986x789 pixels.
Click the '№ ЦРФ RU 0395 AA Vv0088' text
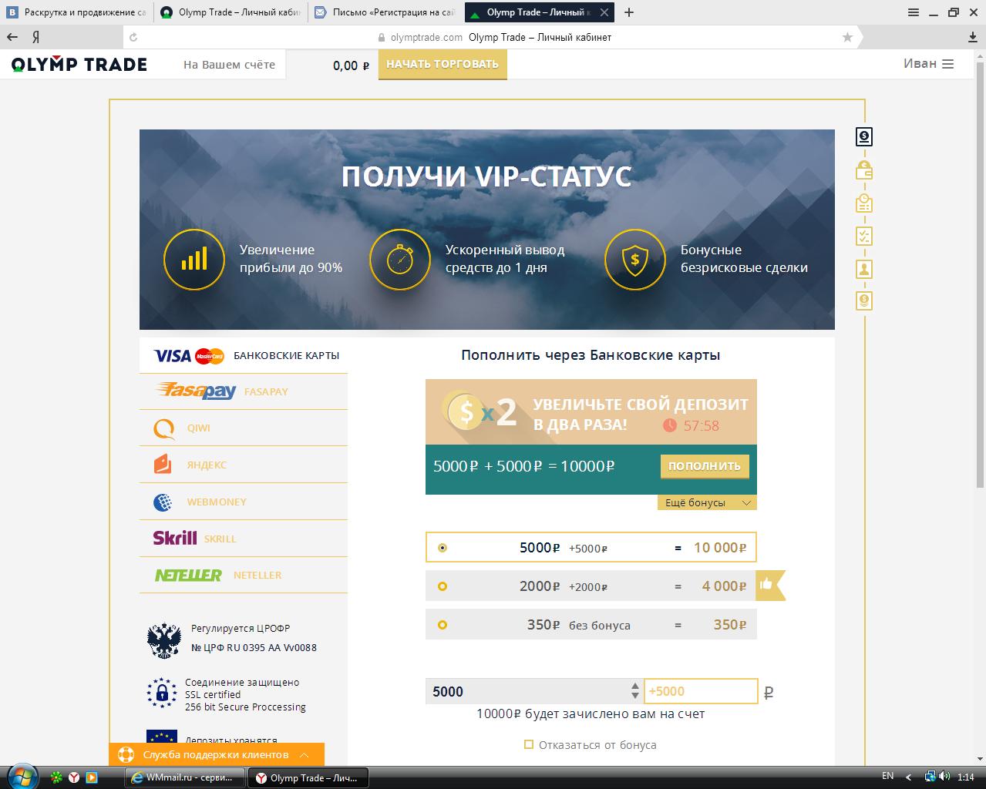tap(254, 647)
